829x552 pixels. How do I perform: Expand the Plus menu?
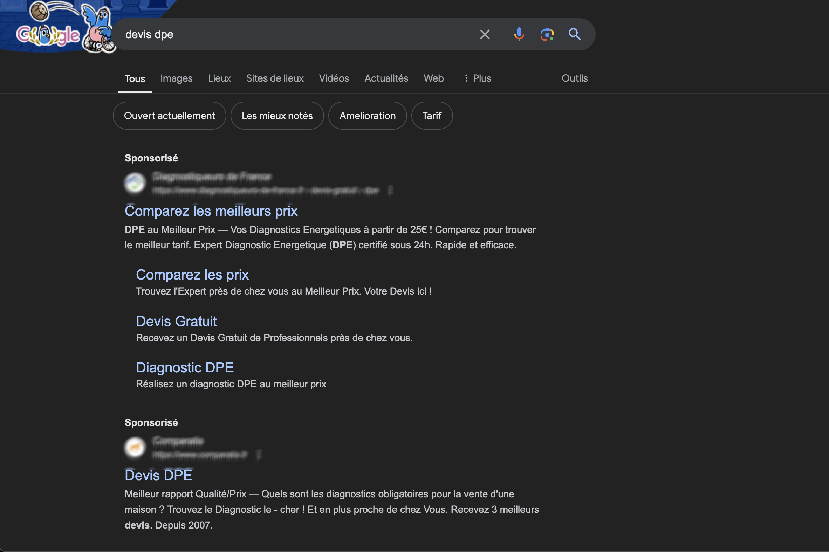(478, 78)
